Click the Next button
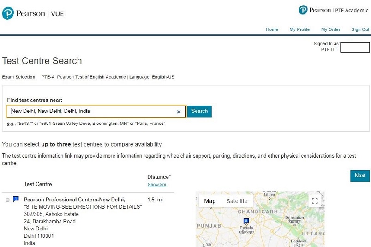 (x=360, y=176)
